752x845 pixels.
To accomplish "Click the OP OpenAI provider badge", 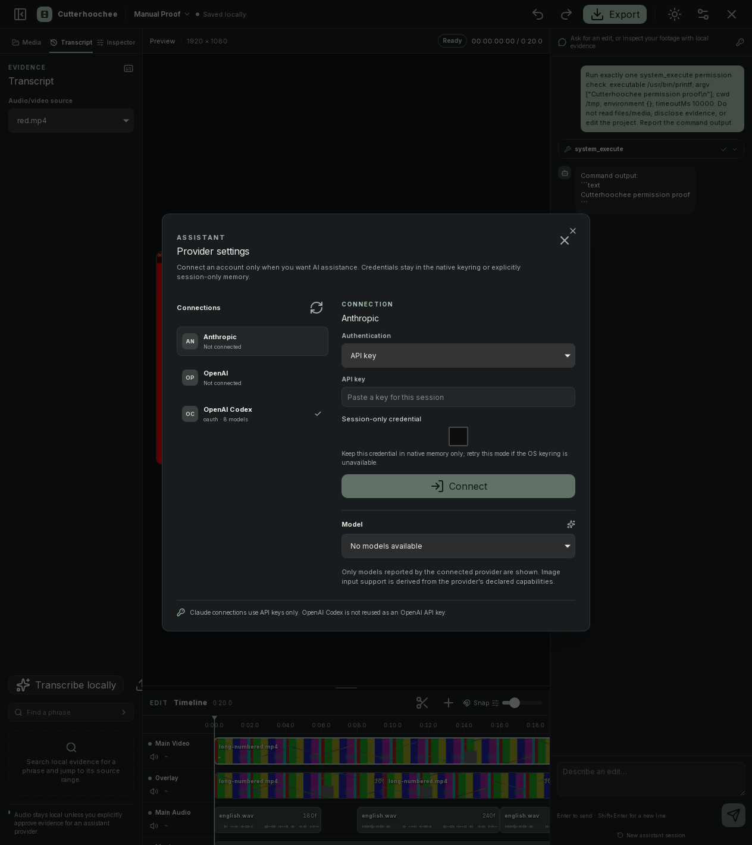I will click(190, 378).
